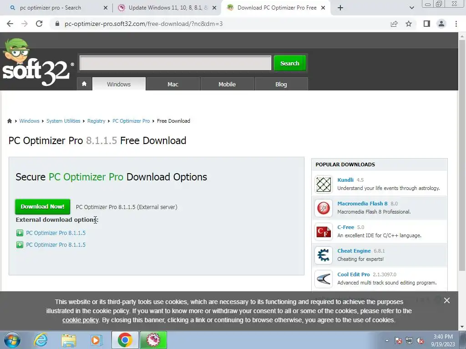
Task: Launch Internet Explorer from taskbar
Action: 41,340
